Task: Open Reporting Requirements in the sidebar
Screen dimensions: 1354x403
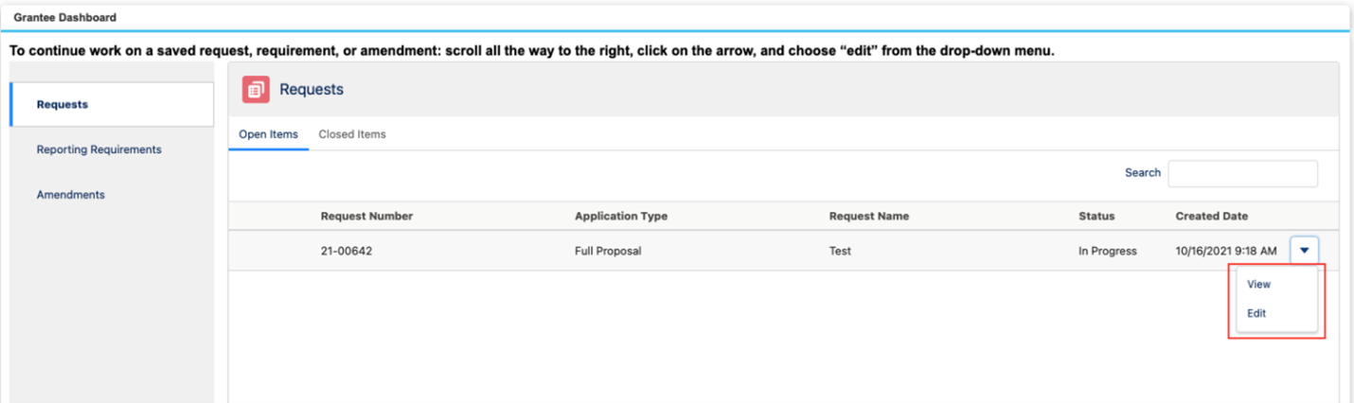Action: pyautogui.click(x=98, y=149)
